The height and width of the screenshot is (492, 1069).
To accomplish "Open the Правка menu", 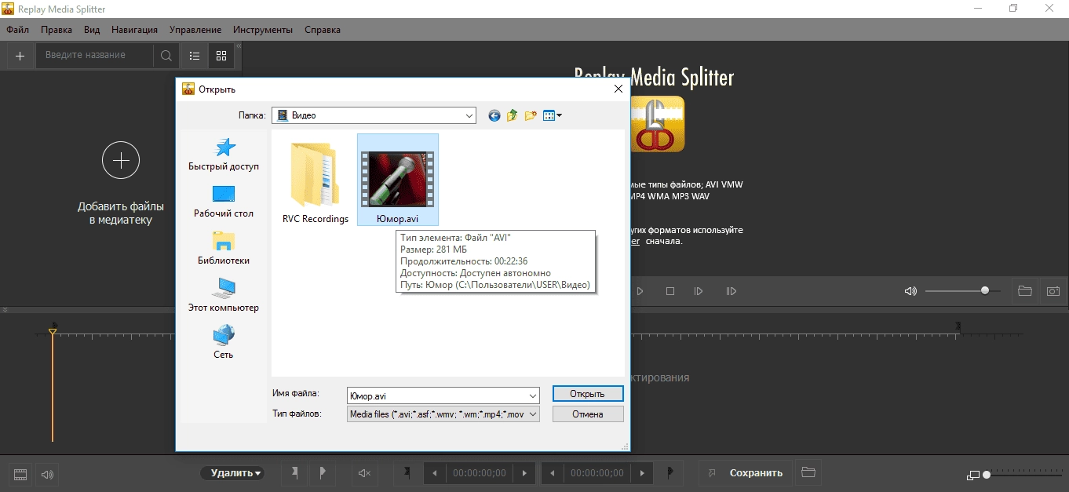I will click(57, 30).
